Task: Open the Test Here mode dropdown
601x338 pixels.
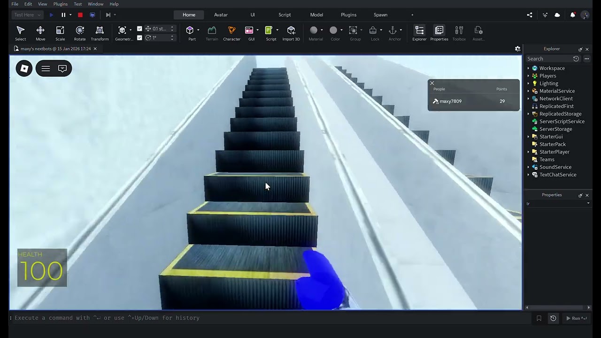Action: (27, 15)
